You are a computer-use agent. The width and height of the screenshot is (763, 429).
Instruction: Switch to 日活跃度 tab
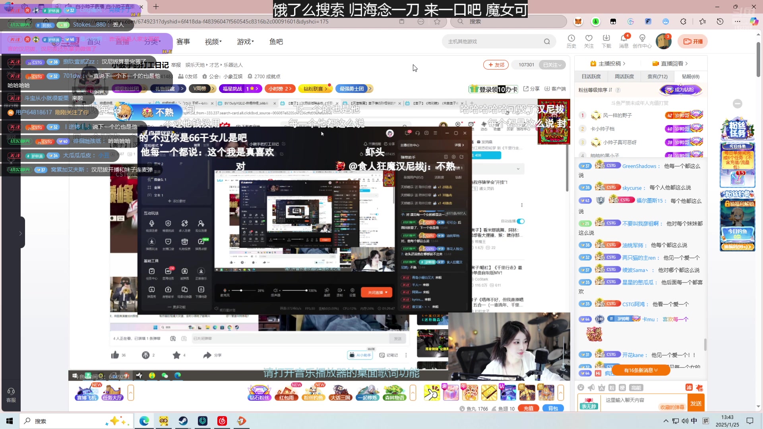pyautogui.click(x=591, y=76)
